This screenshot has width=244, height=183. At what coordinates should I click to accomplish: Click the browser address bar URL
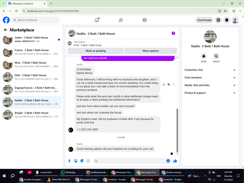(53, 11)
